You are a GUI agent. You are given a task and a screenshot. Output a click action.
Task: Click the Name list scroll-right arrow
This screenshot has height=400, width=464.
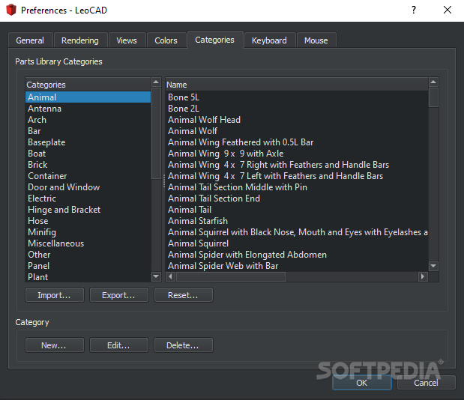(x=423, y=276)
